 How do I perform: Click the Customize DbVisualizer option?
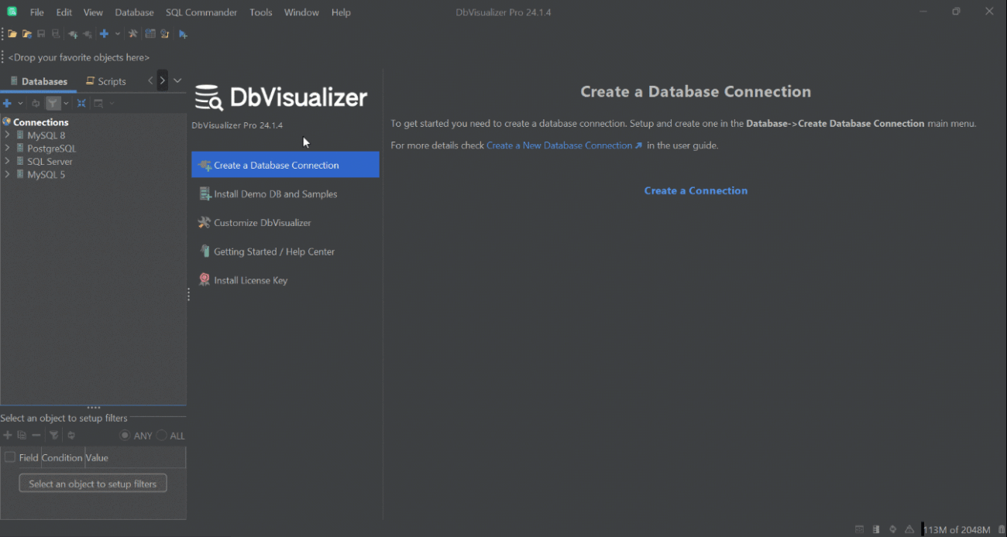285,223
